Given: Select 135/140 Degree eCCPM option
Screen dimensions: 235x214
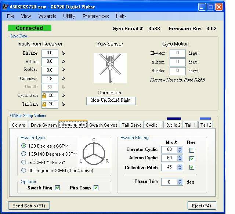Looking at the screenshot, I should tap(23, 154).
